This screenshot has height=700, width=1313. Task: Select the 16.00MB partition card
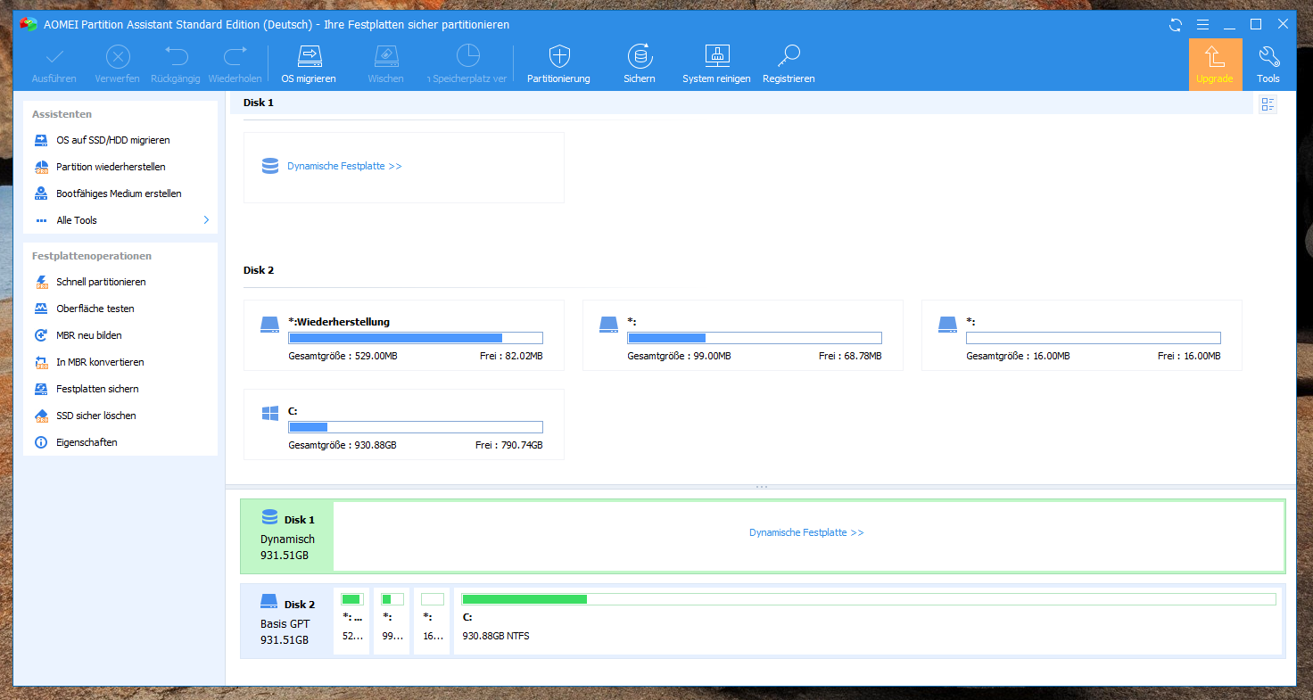point(1082,335)
